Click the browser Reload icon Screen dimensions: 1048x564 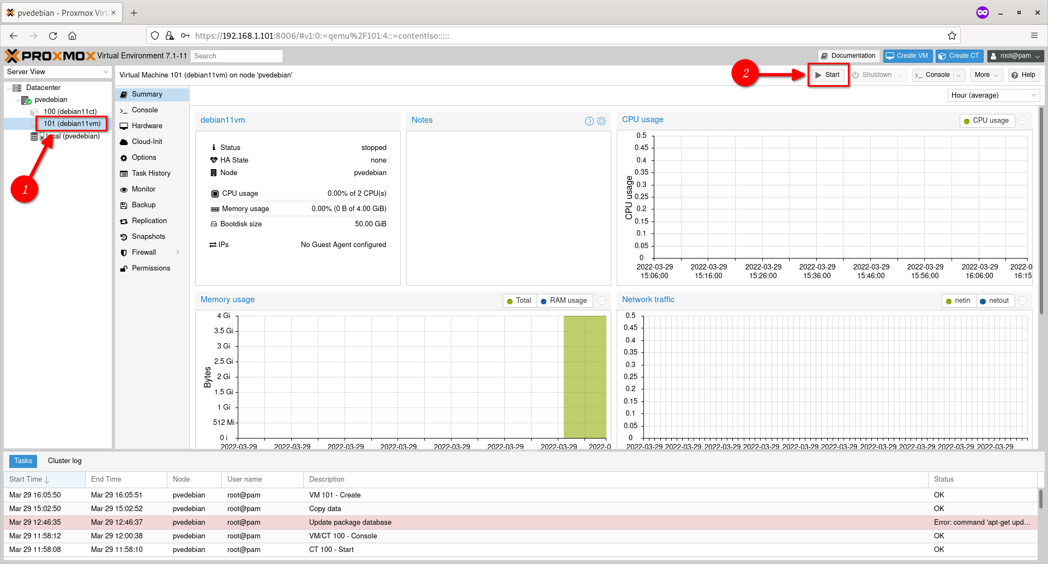(x=53, y=36)
